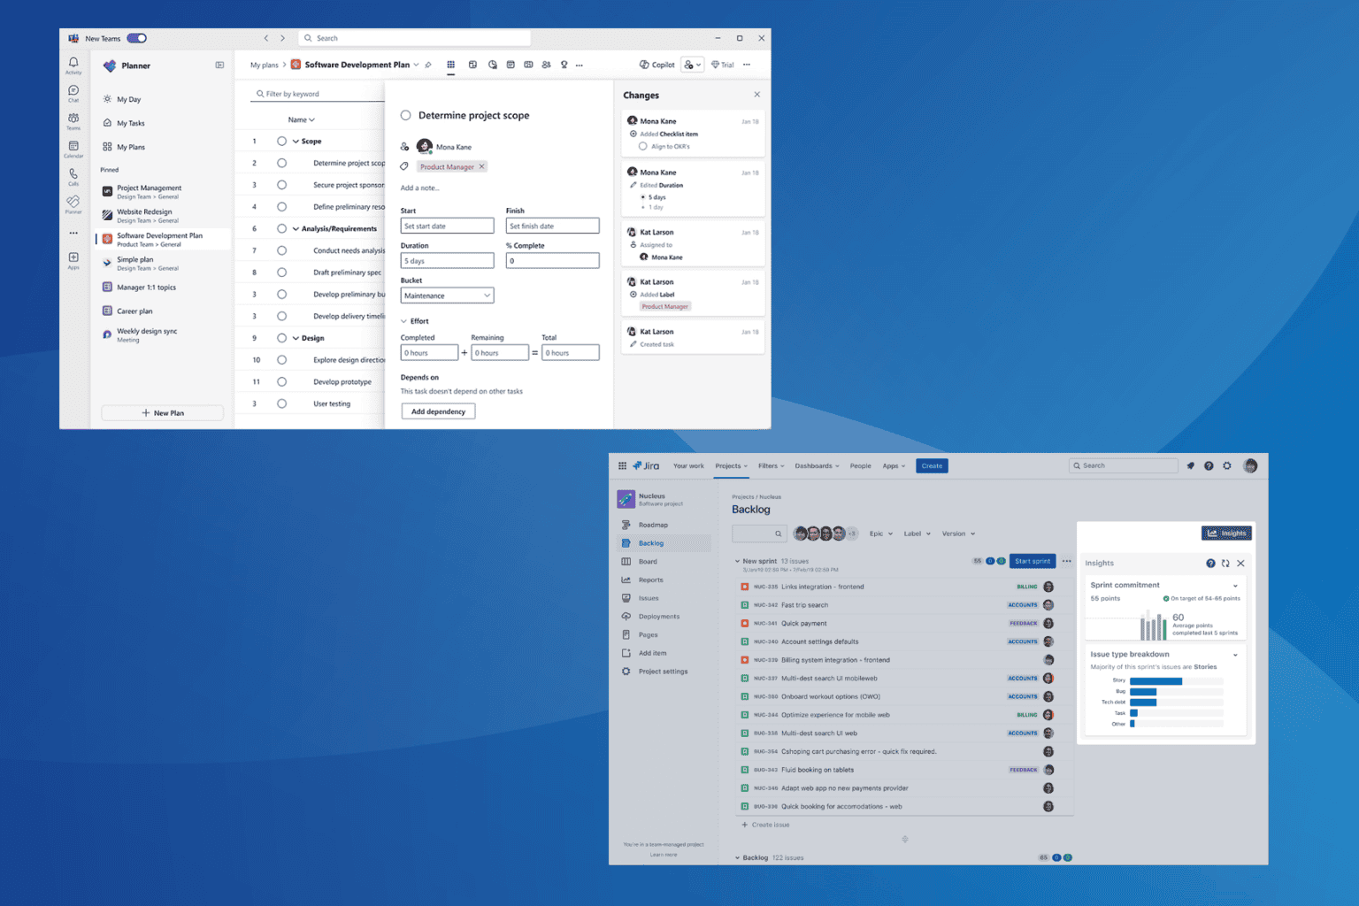Screen dimensions: 1359x906
Task: Open Activity in the Teams sidebar
Action: pyautogui.click(x=73, y=65)
